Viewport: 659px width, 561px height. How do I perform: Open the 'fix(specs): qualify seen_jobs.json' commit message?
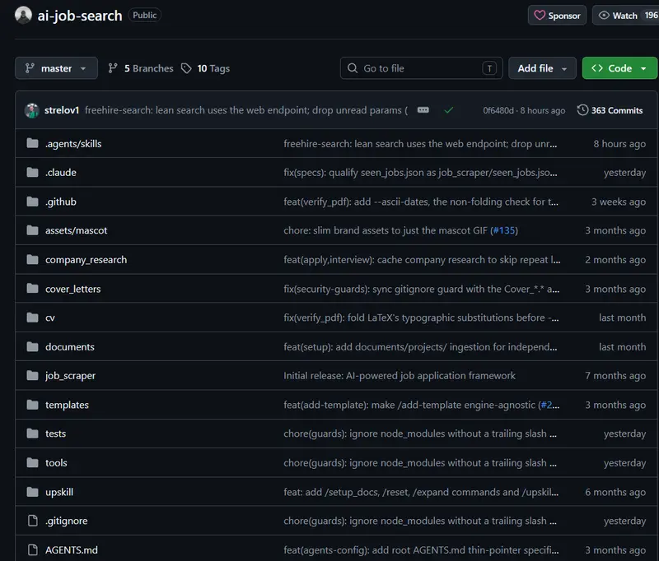(x=420, y=173)
